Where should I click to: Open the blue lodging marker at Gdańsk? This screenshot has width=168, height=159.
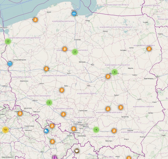74,14
